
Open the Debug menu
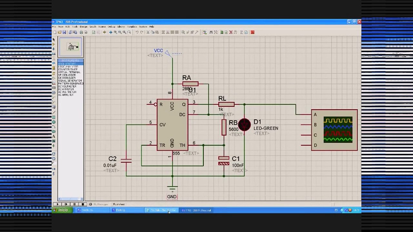pyautogui.click(x=111, y=27)
